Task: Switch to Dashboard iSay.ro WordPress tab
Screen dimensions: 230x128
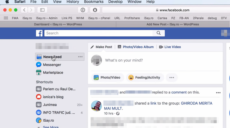Action: [58, 24]
